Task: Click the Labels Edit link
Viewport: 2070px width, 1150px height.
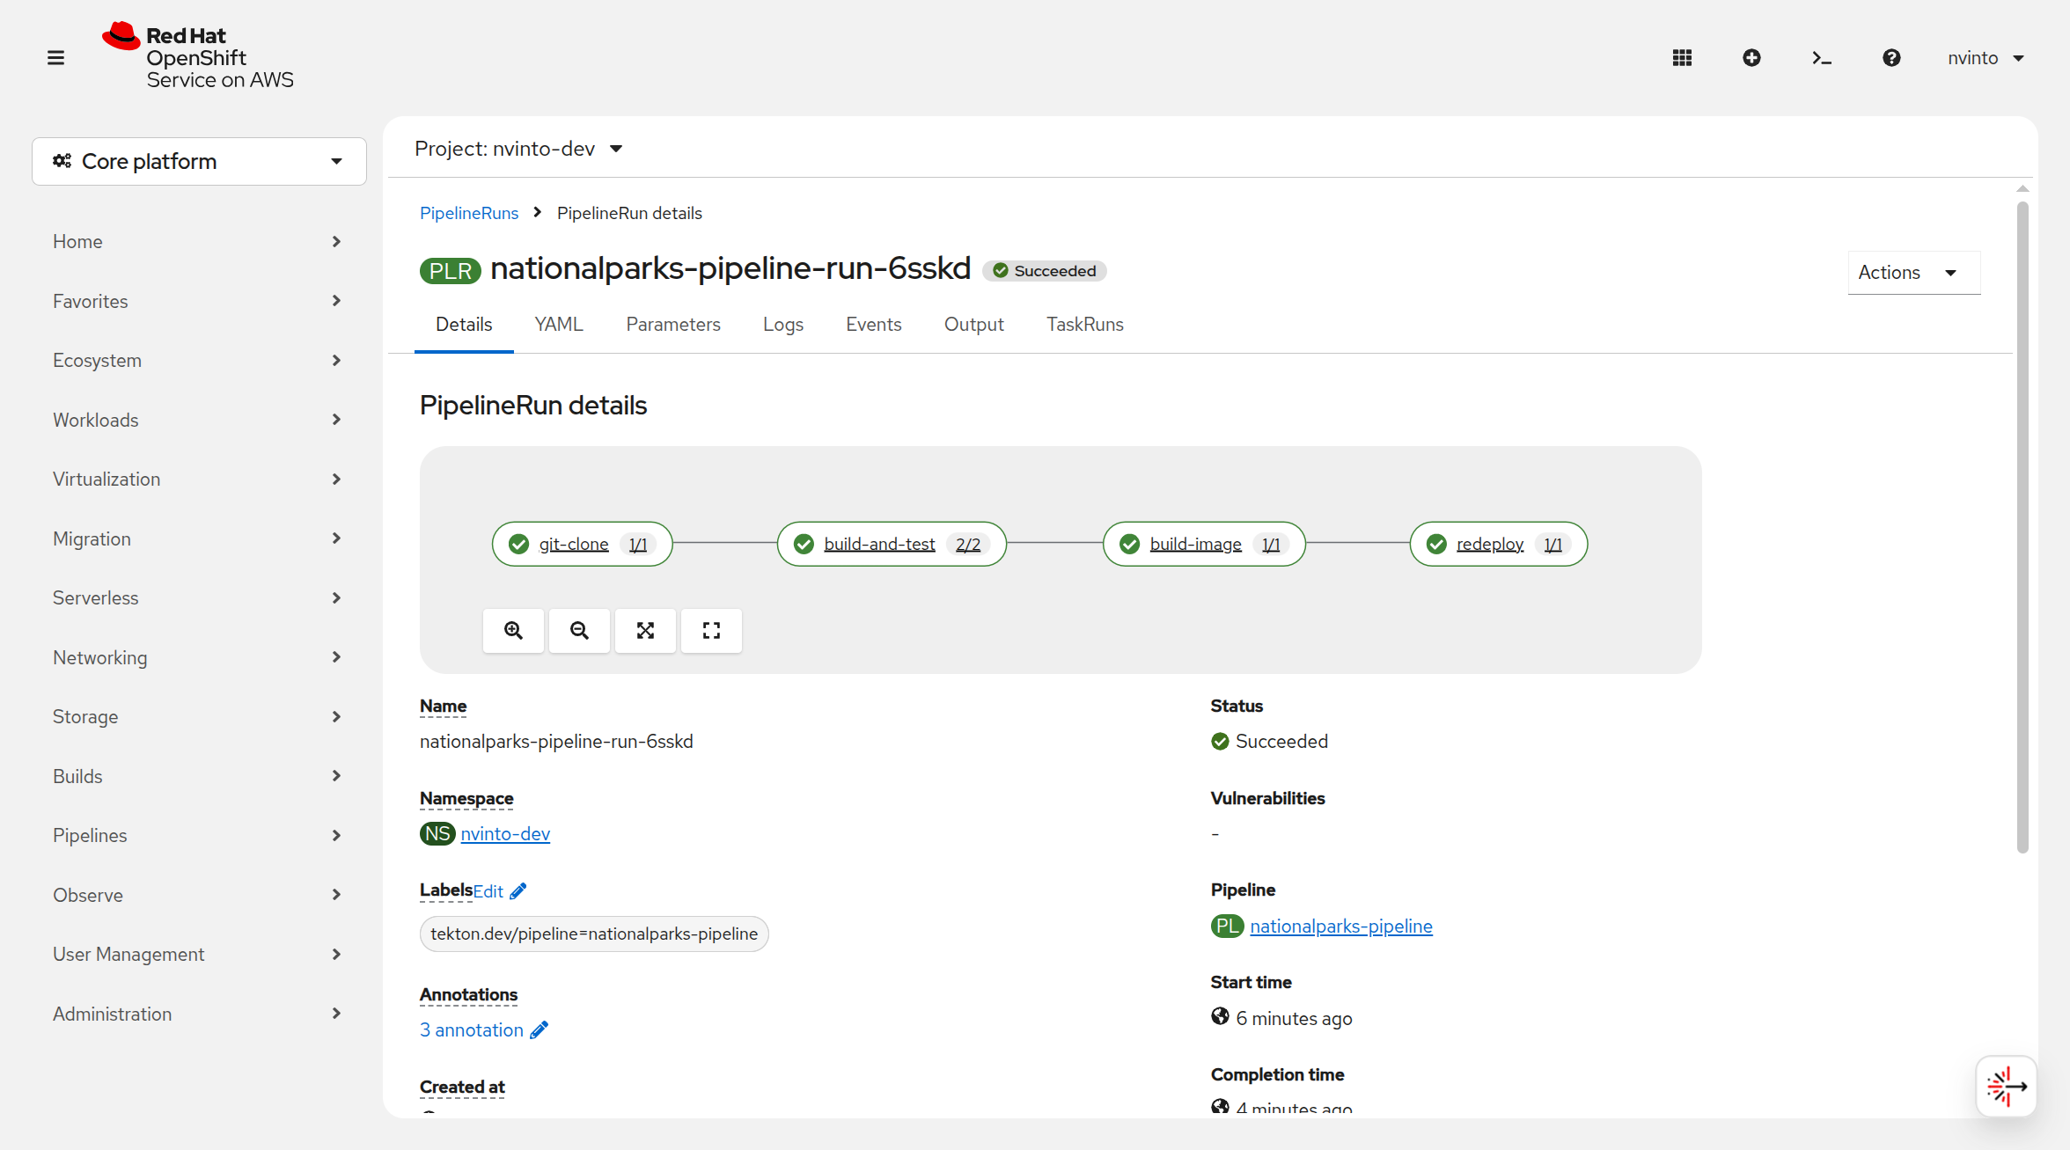Action: [488, 891]
